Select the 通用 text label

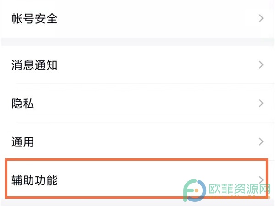click(23, 142)
